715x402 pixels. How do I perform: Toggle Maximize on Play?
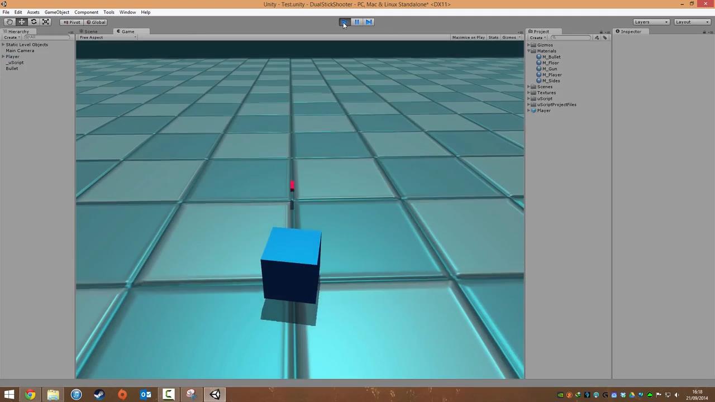tap(468, 37)
